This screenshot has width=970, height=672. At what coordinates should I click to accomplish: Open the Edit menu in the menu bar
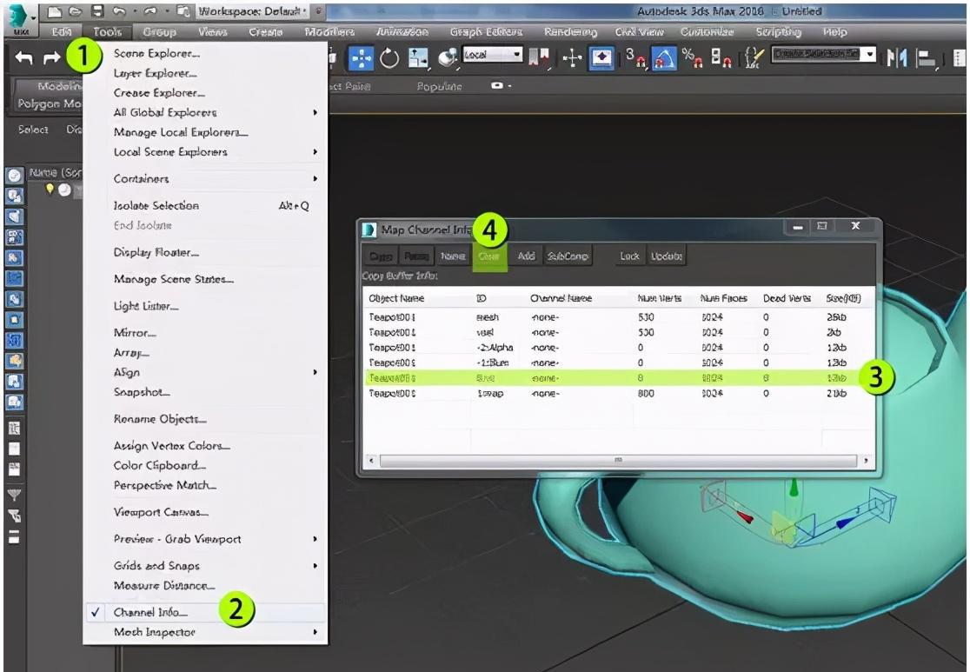pyautogui.click(x=61, y=31)
